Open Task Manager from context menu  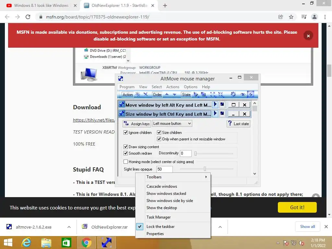[x=173, y=217]
